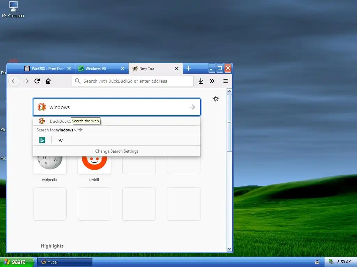The height and width of the screenshot is (267, 357).
Task: Close the New Tab tab
Action: (x=177, y=68)
